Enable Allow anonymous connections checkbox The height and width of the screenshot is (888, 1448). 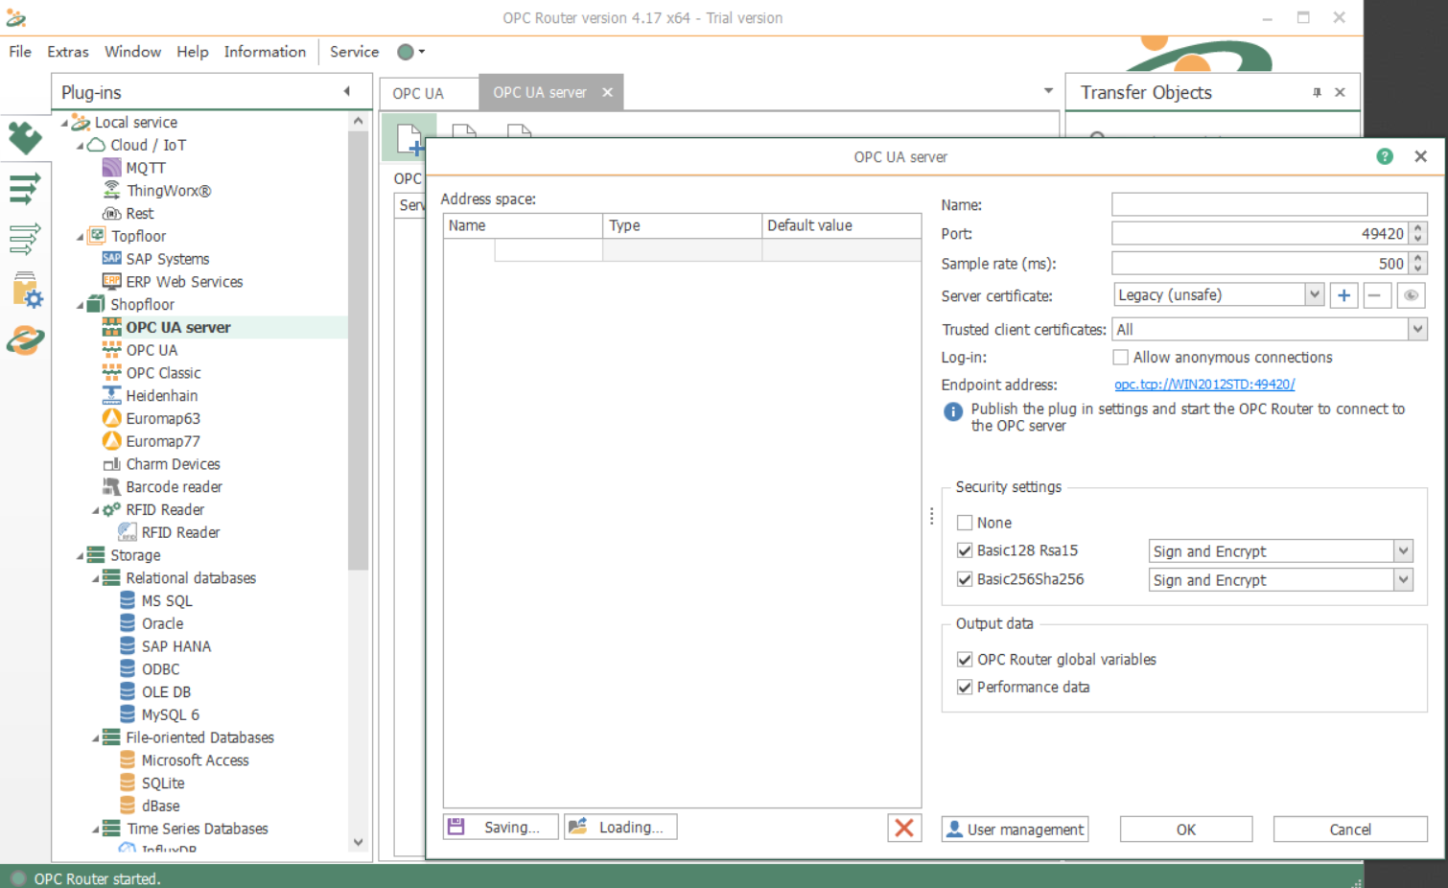pos(1120,357)
